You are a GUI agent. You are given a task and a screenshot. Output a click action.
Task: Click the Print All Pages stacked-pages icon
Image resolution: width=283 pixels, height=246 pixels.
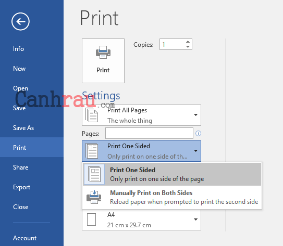point(92,115)
